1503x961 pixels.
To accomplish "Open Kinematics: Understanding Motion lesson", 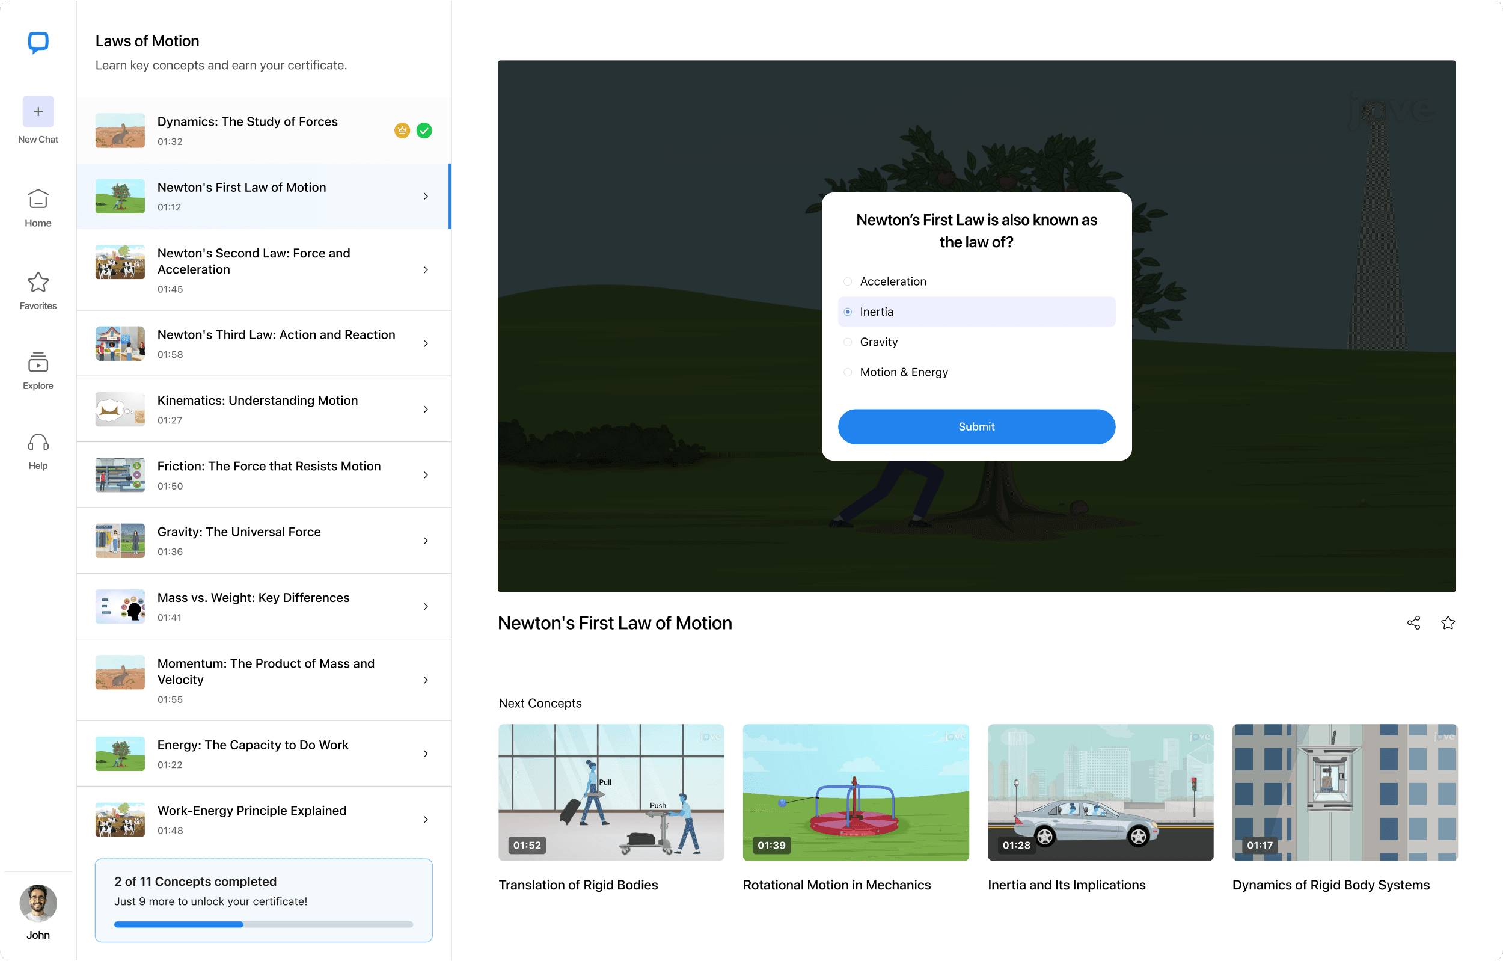I will point(257,401).
